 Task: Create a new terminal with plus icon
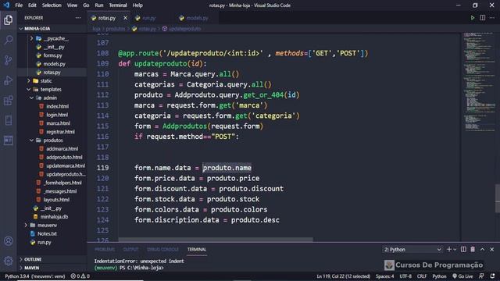[x=449, y=250]
